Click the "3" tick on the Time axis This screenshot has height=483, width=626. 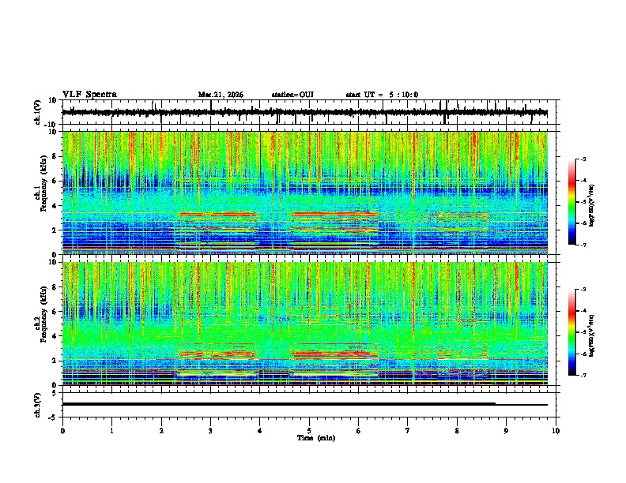210,431
